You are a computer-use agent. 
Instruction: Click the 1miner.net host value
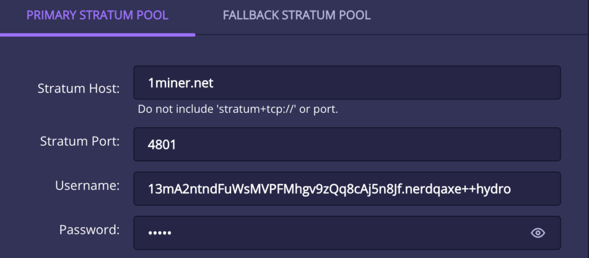pos(180,84)
